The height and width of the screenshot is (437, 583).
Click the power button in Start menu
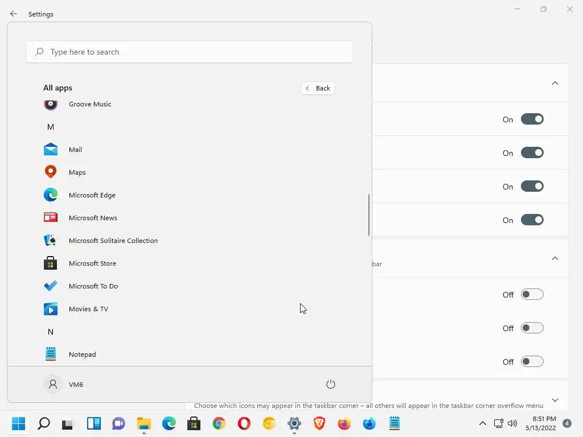pos(331,384)
